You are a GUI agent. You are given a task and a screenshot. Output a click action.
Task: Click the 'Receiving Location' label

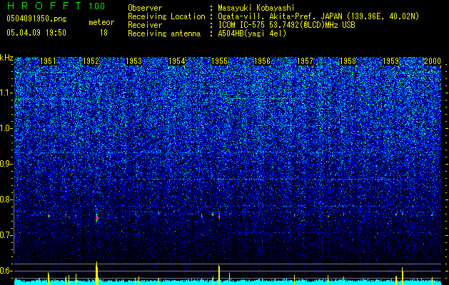click(x=166, y=16)
